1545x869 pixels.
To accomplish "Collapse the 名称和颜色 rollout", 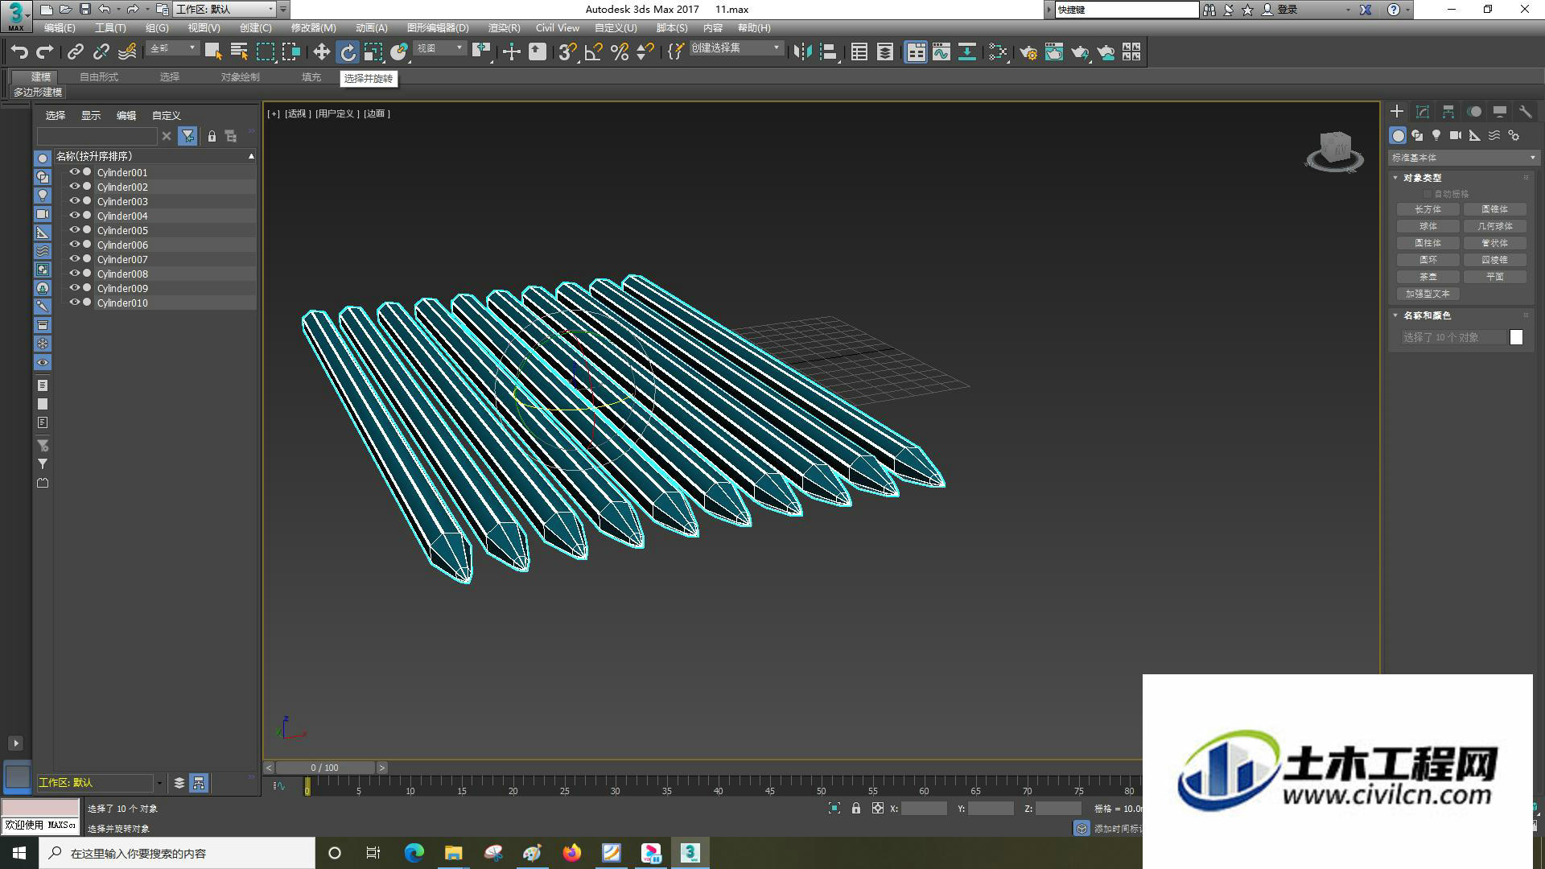I will (x=1427, y=315).
